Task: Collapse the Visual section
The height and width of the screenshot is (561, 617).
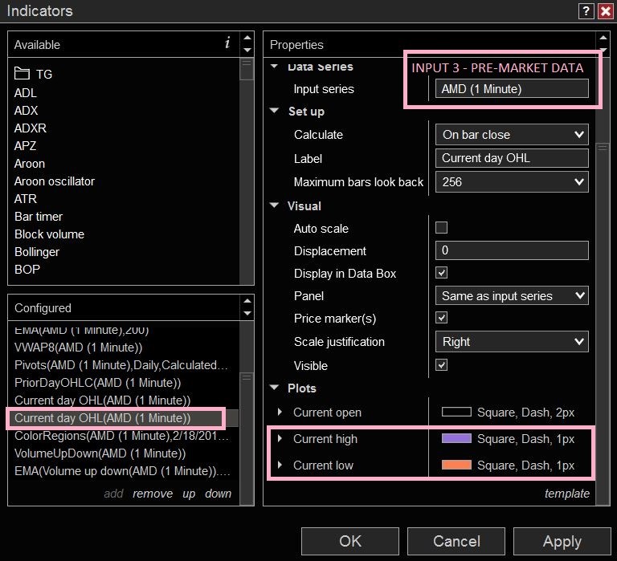Action: pos(274,205)
